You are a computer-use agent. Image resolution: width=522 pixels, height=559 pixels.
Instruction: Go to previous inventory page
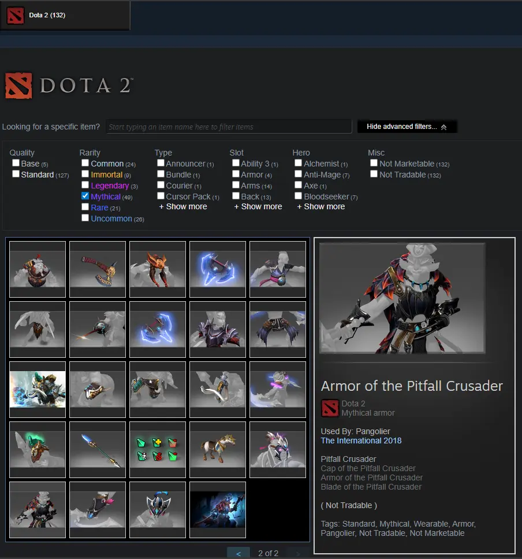click(238, 553)
